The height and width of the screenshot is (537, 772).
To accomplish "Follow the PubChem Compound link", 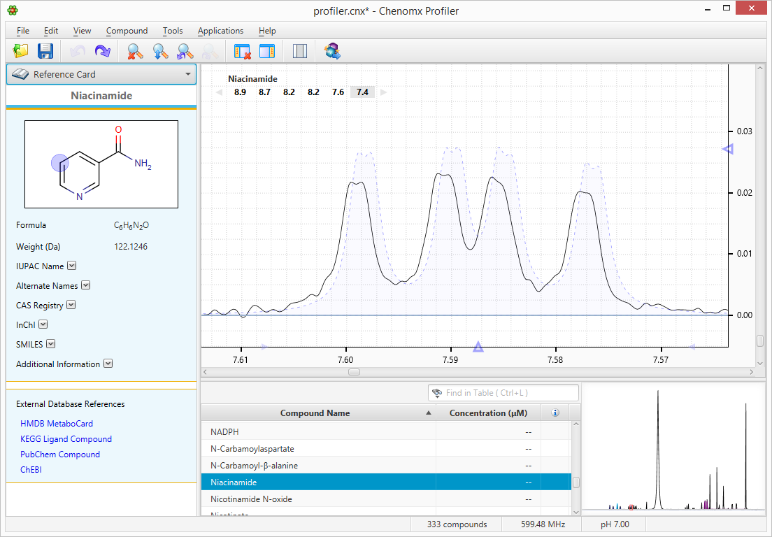I will point(60,454).
